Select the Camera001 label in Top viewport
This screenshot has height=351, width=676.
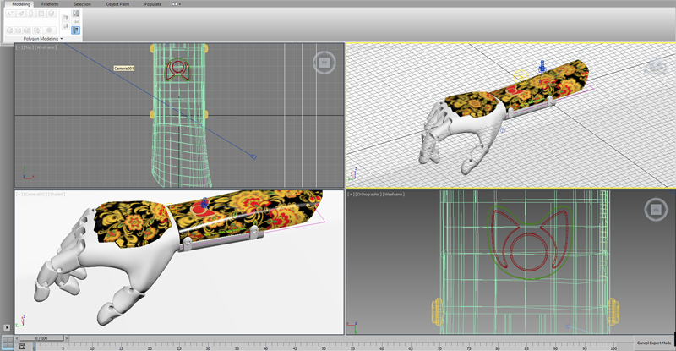pyautogui.click(x=124, y=69)
